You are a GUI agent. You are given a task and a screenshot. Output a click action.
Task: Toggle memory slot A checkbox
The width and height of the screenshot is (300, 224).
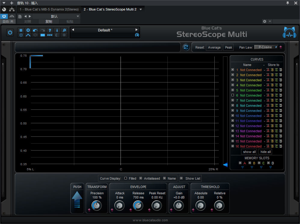[x=240, y=163]
